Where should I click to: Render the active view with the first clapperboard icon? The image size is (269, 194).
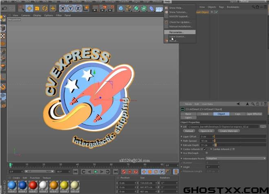point(95,9)
